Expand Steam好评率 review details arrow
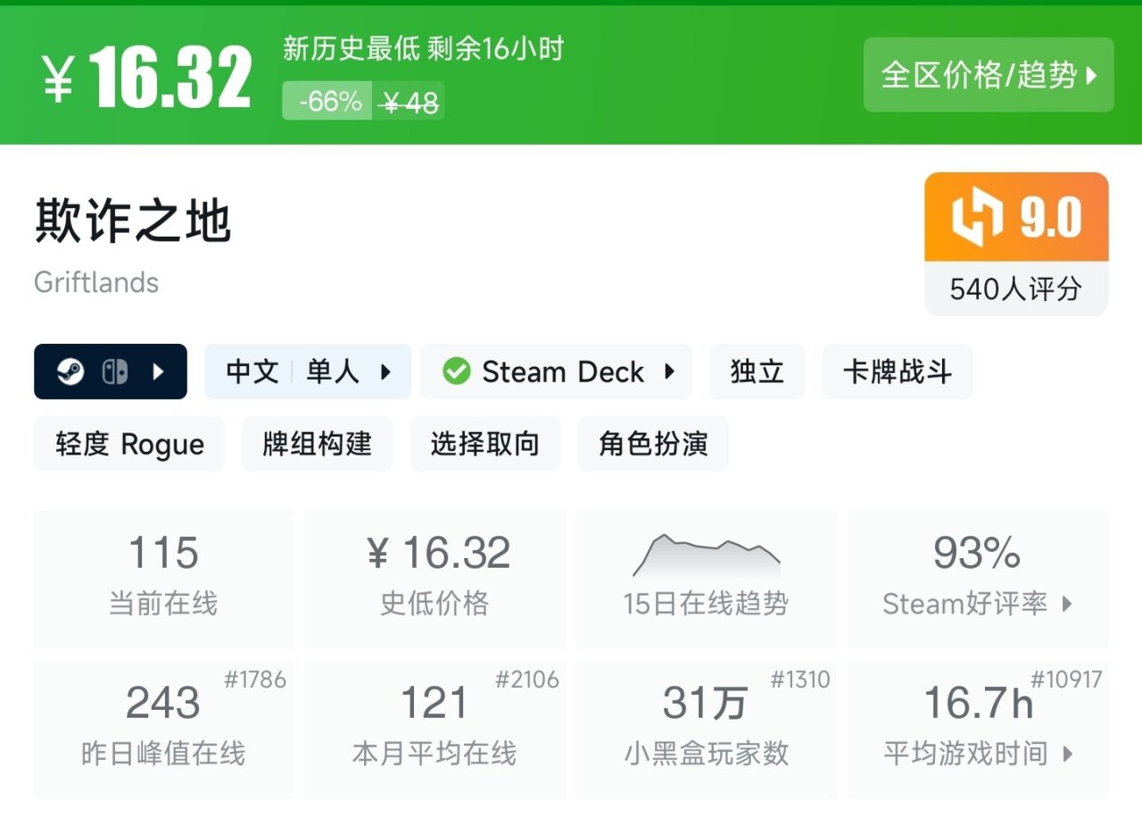This screenshot has width=1142, height=817. 1067,604
